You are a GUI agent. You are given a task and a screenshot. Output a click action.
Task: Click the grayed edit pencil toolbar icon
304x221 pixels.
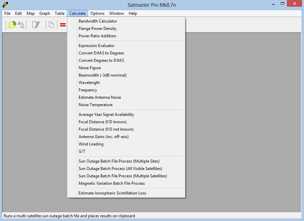(x=36, y=25)
